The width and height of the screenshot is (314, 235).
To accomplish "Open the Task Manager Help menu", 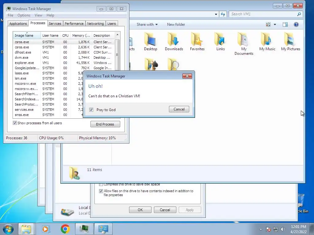I will click(50, 15).
